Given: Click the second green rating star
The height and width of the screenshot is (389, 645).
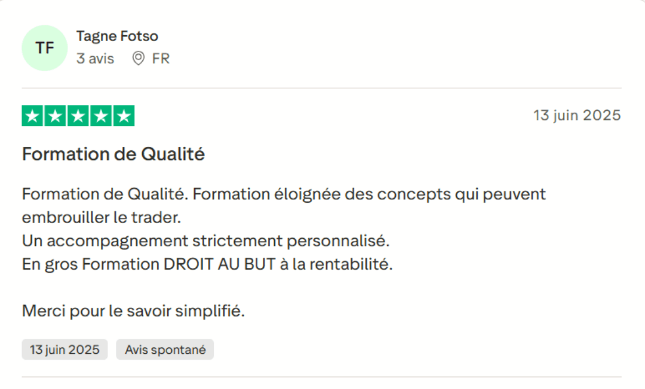Looking at the screenshot, I should point(56,116).
